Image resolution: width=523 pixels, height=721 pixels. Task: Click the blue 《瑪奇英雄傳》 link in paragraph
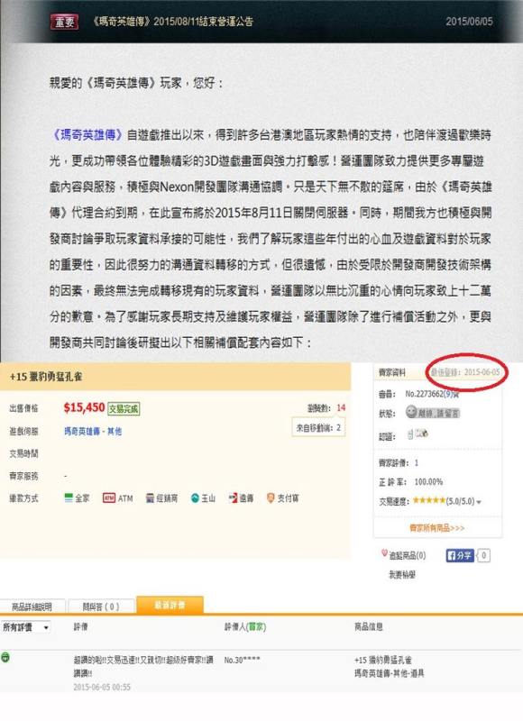click(x=87, y=135)
